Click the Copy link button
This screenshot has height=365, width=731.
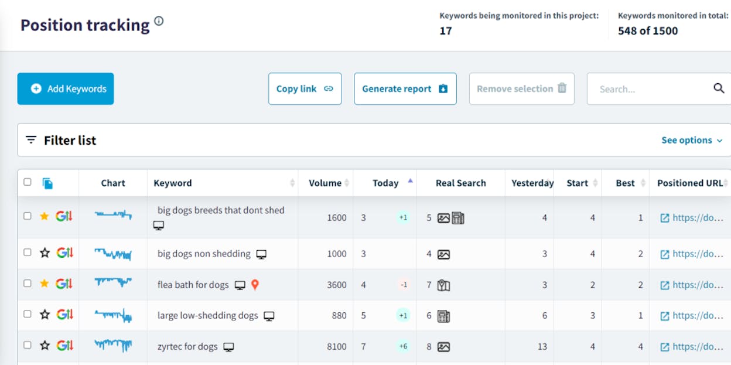[305, 88]
